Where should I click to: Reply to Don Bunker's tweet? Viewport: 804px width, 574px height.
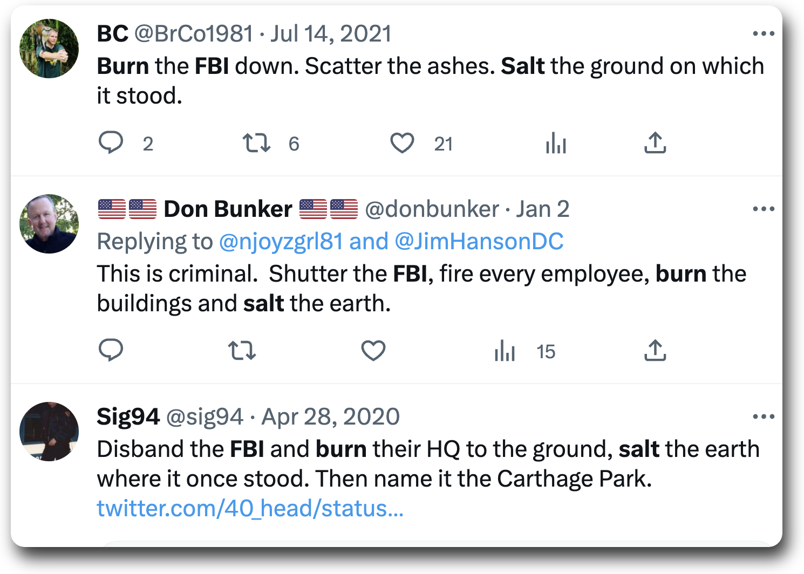pyautogui.click(x=111, y=351)
